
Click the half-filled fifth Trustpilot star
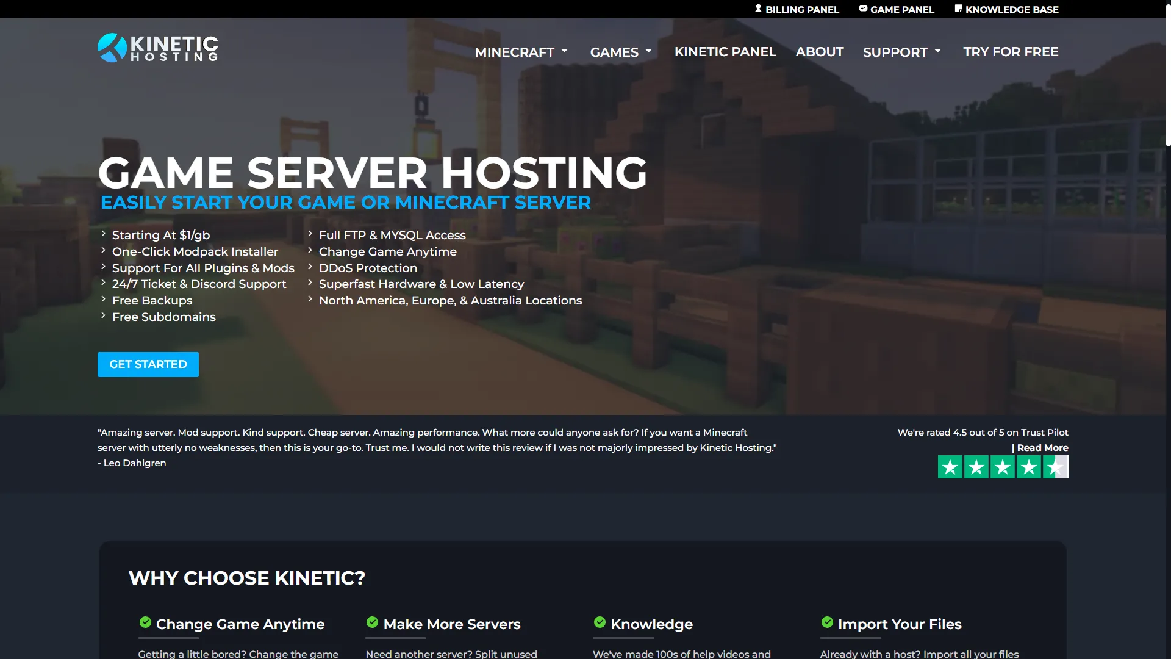[1056, 467]
